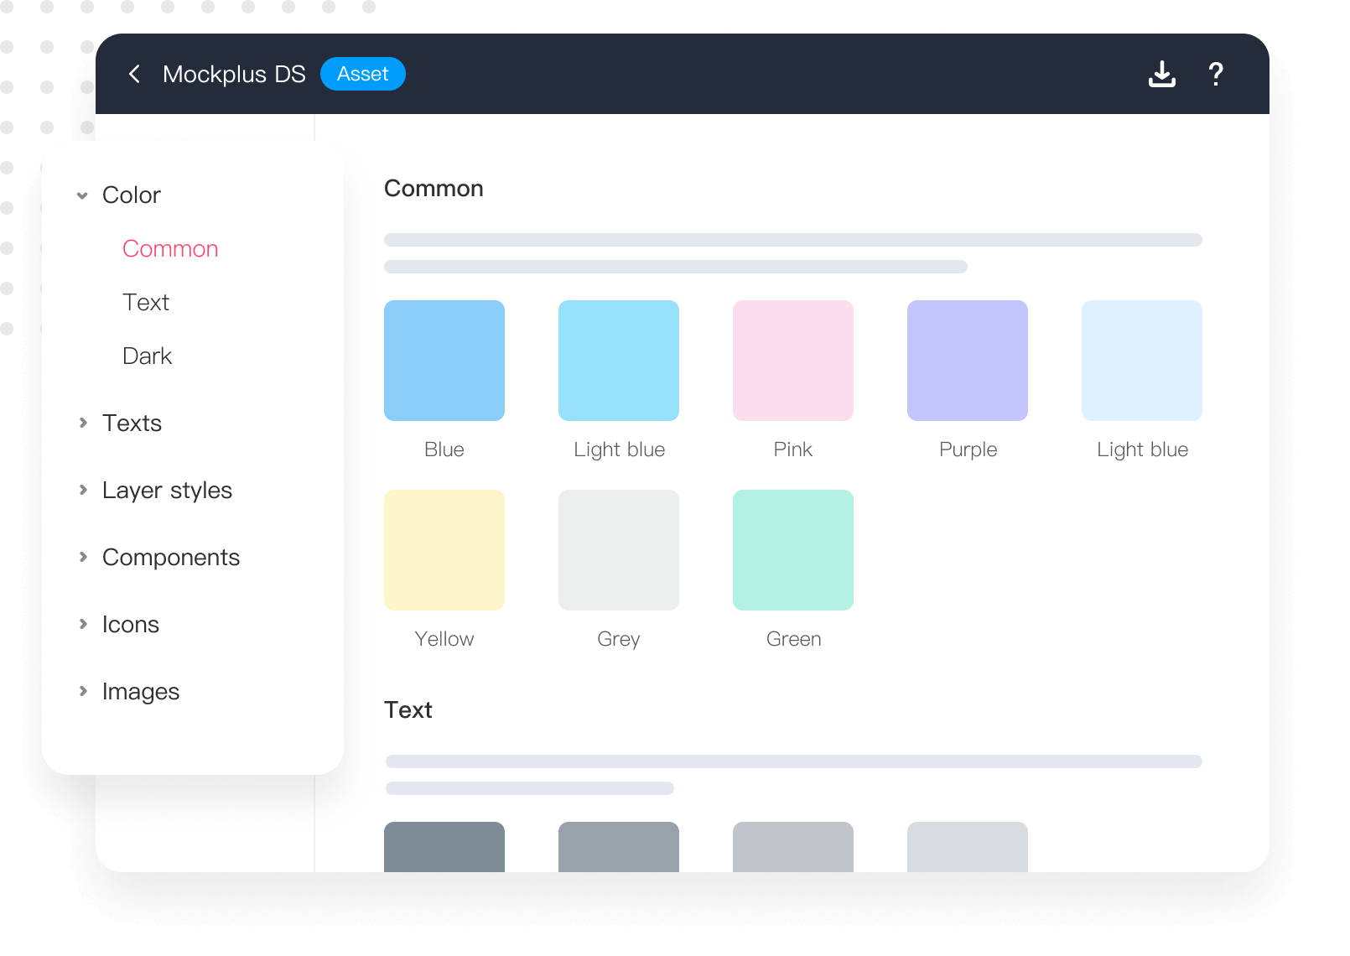Image resolution: width=1350 pixels, height=956 pixels.
Task: Select the Blue color swatch
Action: [444, 361]
